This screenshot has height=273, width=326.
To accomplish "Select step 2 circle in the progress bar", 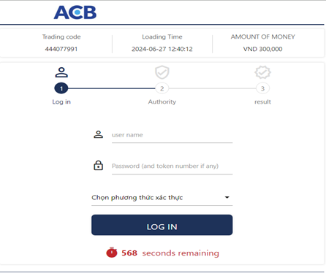I will [x=162, y=88].
